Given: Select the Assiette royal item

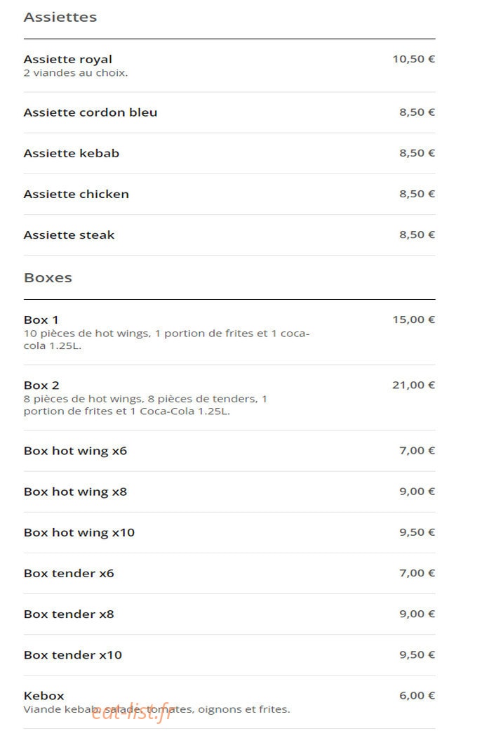Looking at the screenshot, I should click(229, 66).
